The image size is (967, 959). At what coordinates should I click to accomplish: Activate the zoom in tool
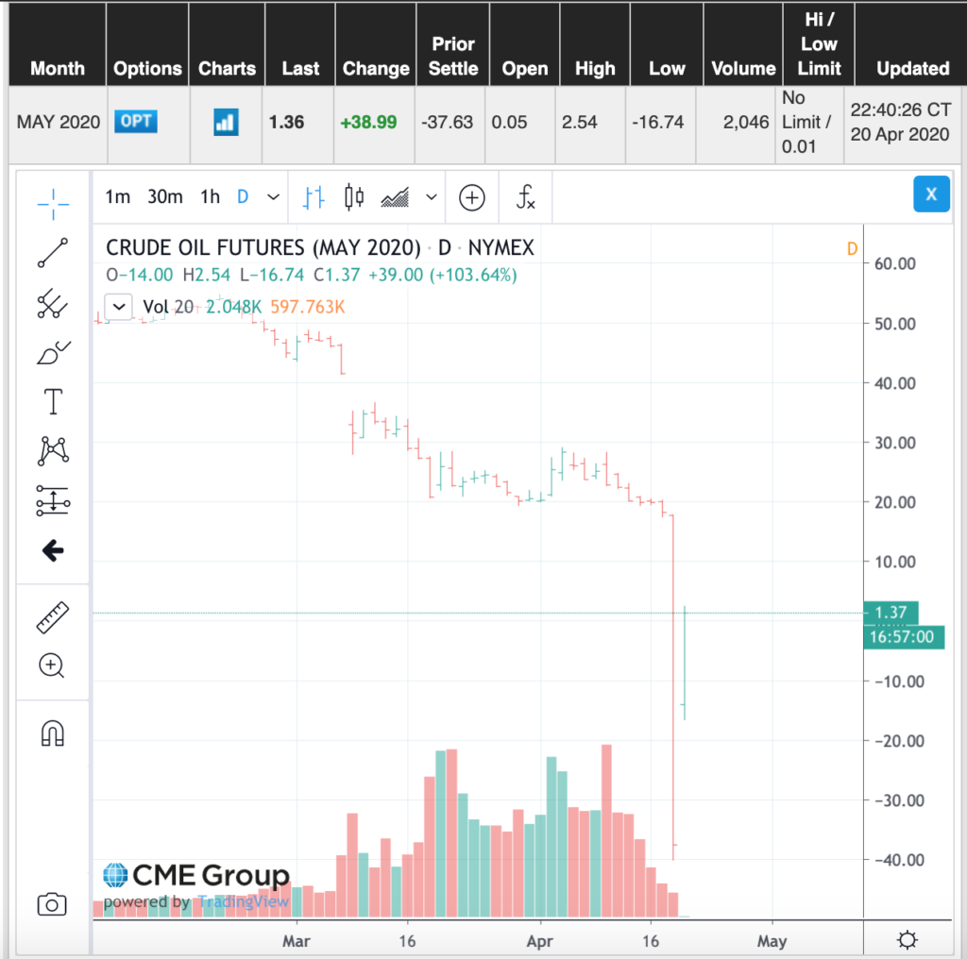point(53,666)
